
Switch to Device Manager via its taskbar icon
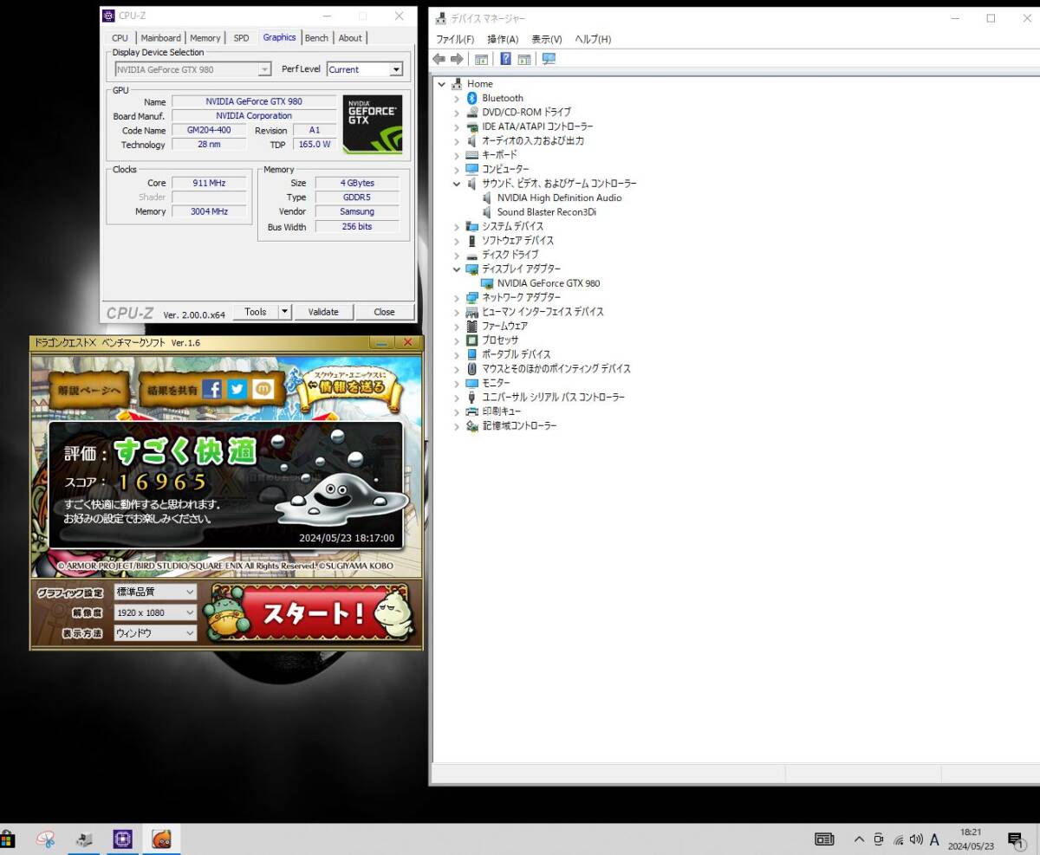click(x=84, y=839)
